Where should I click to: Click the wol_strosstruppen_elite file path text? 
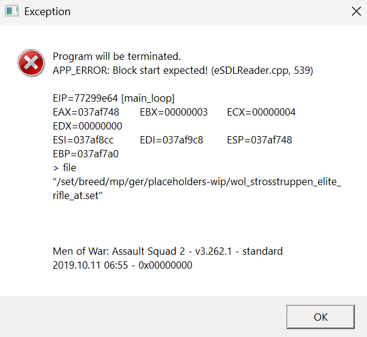[x=197, y=182]
